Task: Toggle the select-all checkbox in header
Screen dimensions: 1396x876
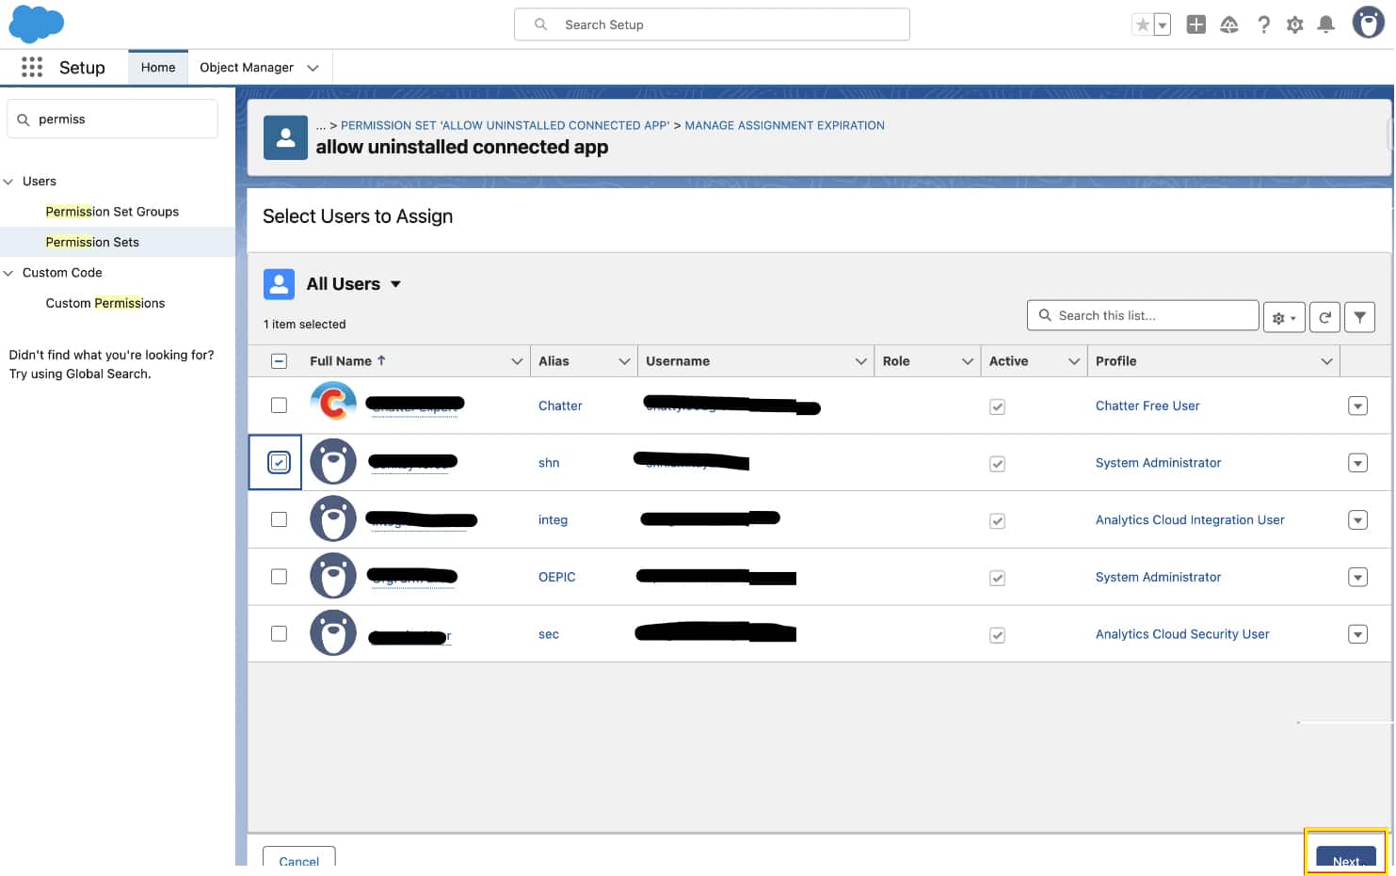Action: click(x=279, y=361)
